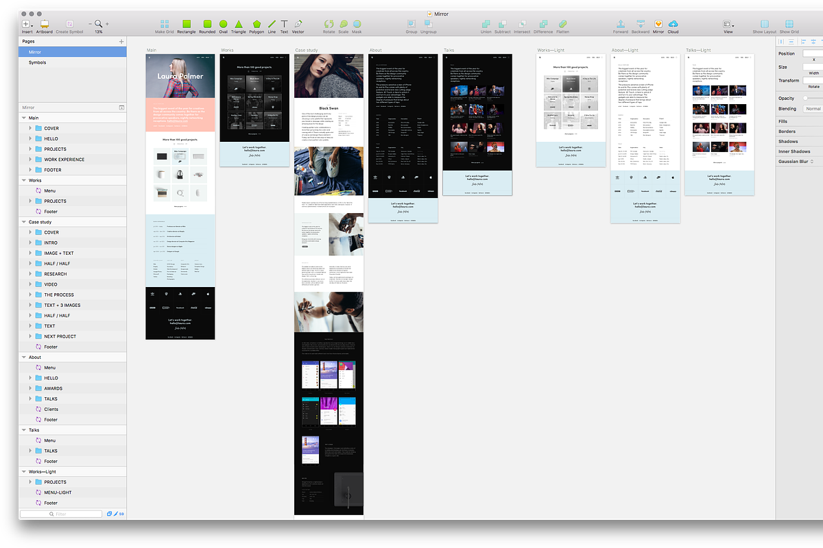This screenshot has height=548, width=823.
Task: Click the Scale tool icon
Action: (344, 24)
